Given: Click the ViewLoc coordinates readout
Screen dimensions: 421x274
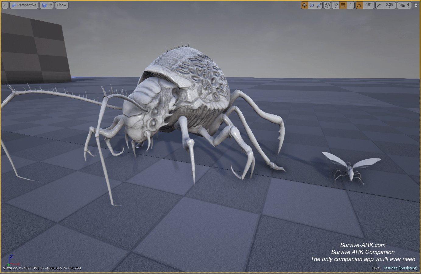Looking at the screenshot, I should tap(42, 268).
